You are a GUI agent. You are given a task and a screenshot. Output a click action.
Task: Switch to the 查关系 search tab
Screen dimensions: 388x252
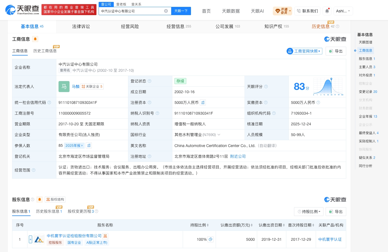pos(136,4)
